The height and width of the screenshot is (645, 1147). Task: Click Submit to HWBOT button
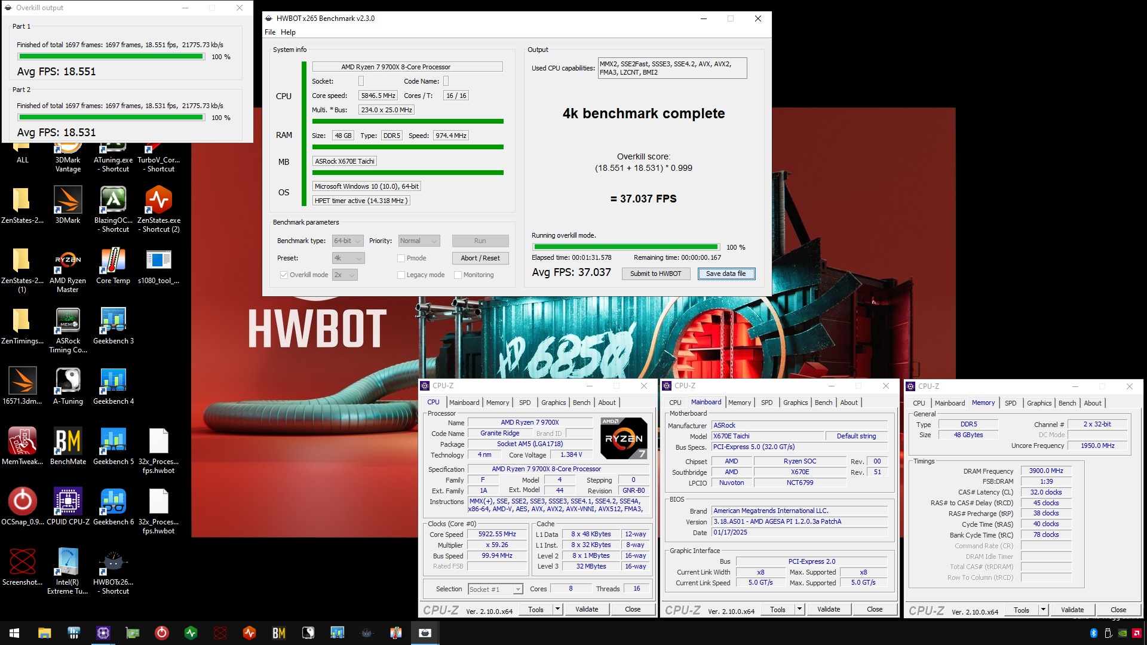click(655, 274)
